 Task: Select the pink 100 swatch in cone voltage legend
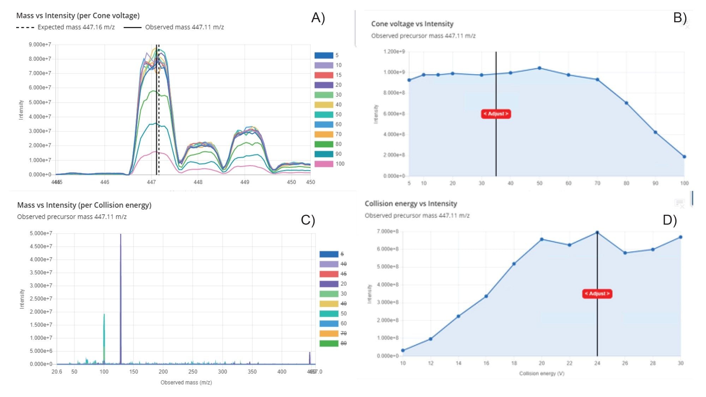point(326,164)
